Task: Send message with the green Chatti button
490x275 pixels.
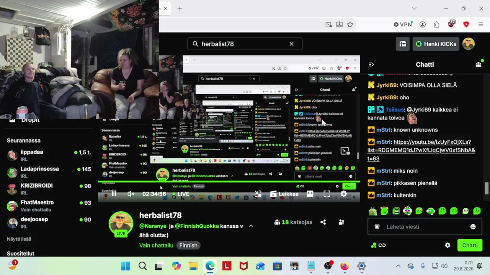Action: click(470, 245)
